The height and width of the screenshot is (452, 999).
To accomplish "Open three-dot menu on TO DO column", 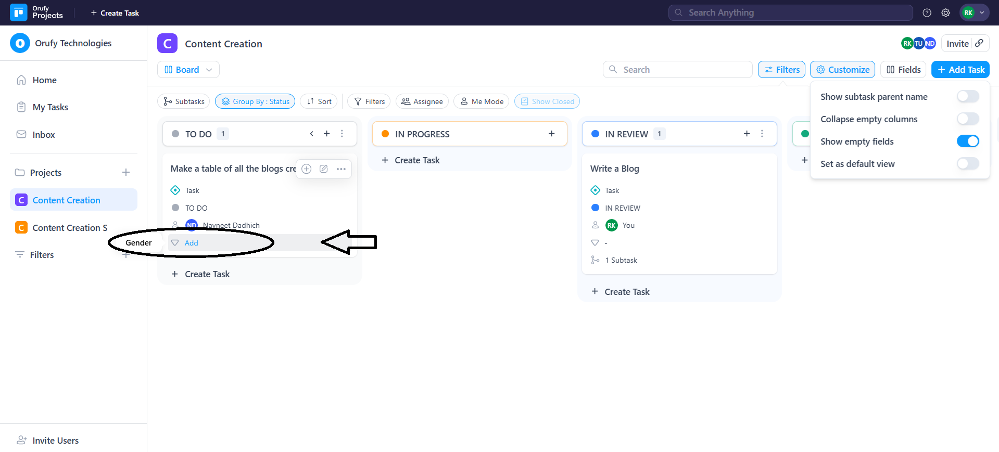I will 342,134.
